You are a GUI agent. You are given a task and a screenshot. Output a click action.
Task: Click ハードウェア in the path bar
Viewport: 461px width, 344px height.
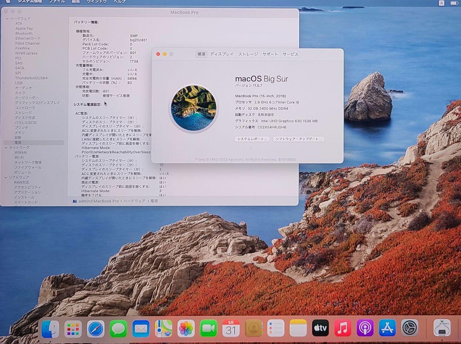134,201
